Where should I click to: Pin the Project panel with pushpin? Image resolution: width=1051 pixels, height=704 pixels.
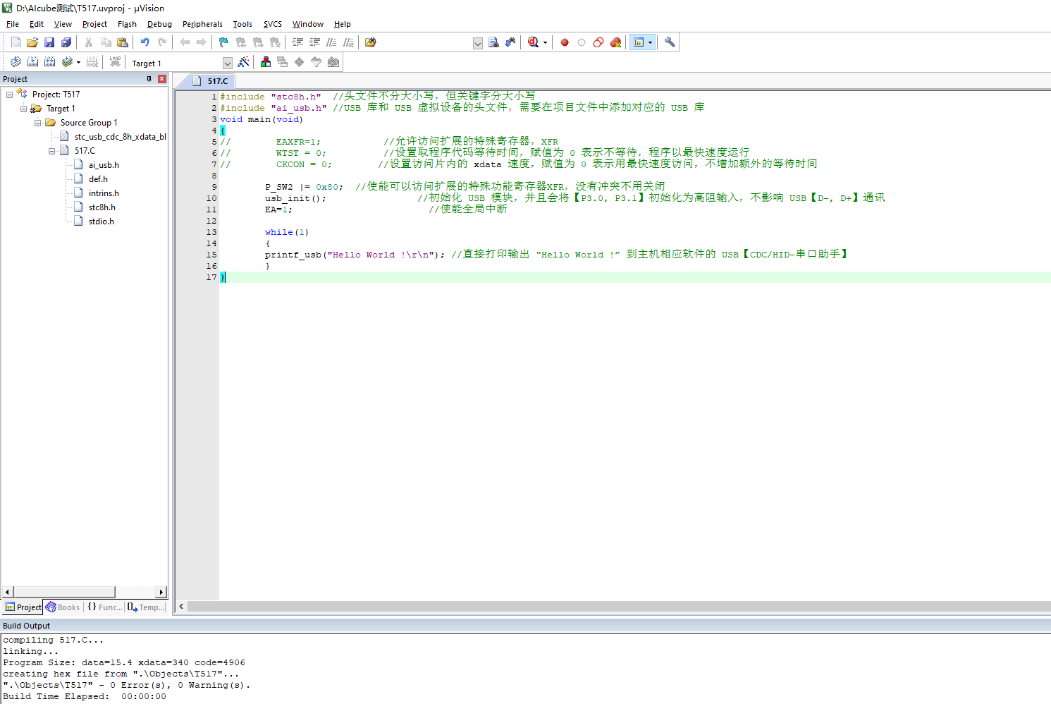[149, 79]
